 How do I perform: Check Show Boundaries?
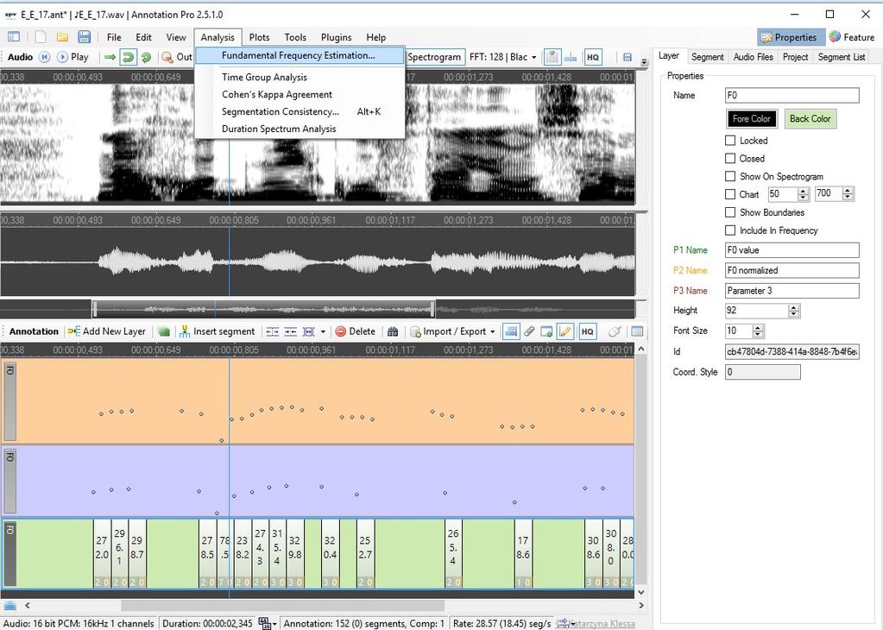tap(730, 212)
